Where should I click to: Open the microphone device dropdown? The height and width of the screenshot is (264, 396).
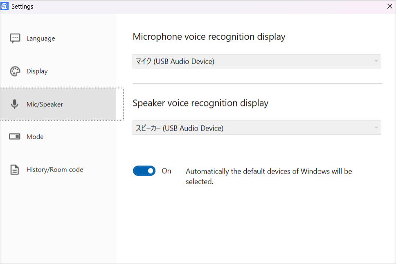pyautogui.click(x=256, y=61)
